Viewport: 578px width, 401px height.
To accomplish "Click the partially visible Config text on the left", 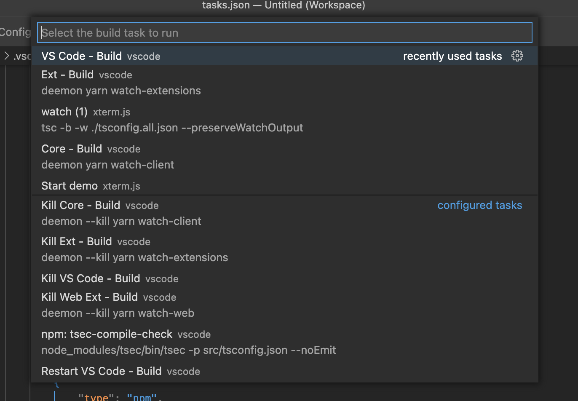I will [x=15, y=32].
